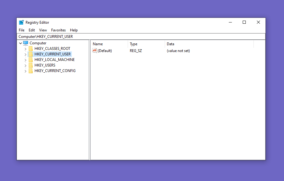
Task: Select the HKEY_CURRENT_USER label
Action: pos(52,54)
